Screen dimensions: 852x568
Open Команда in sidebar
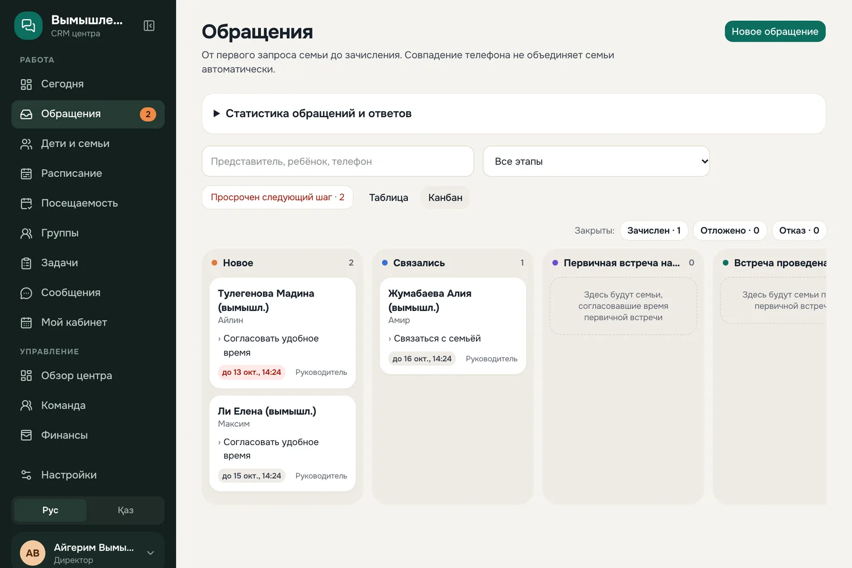coord(88,406)
